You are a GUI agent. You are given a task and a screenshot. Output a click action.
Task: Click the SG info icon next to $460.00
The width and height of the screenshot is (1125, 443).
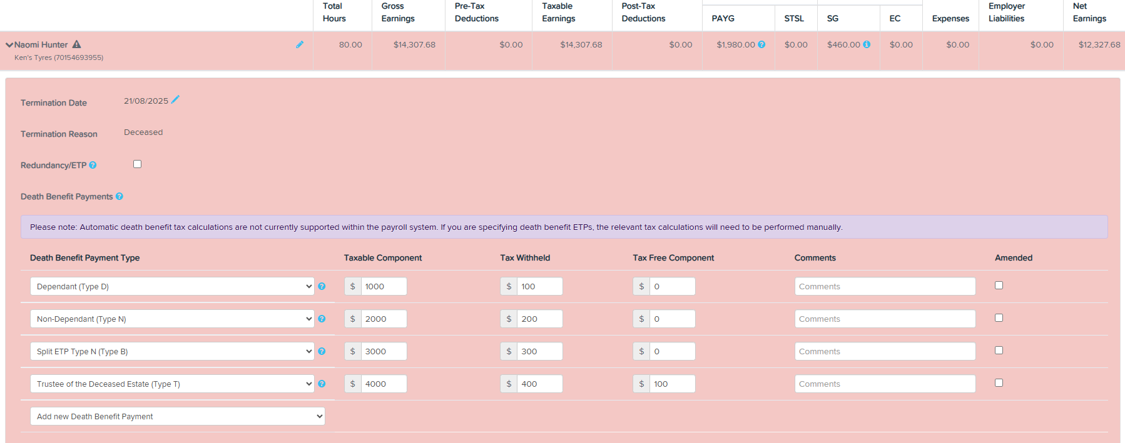[867, 44]
